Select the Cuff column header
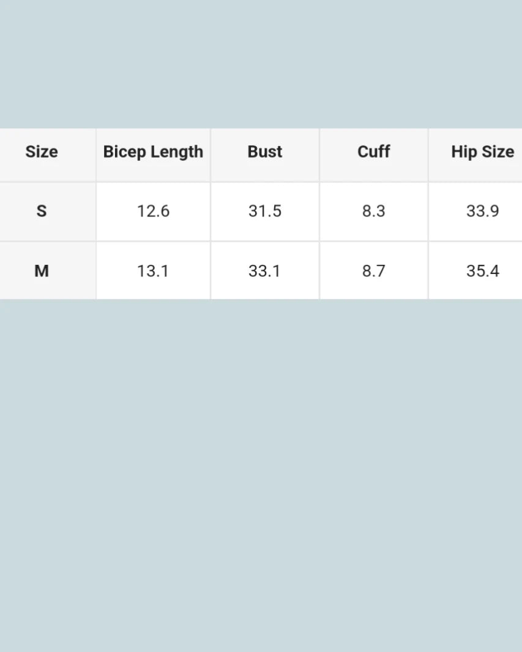Image resolution: width=522 pixels, height=652 pixels. [x=373, y=152]
